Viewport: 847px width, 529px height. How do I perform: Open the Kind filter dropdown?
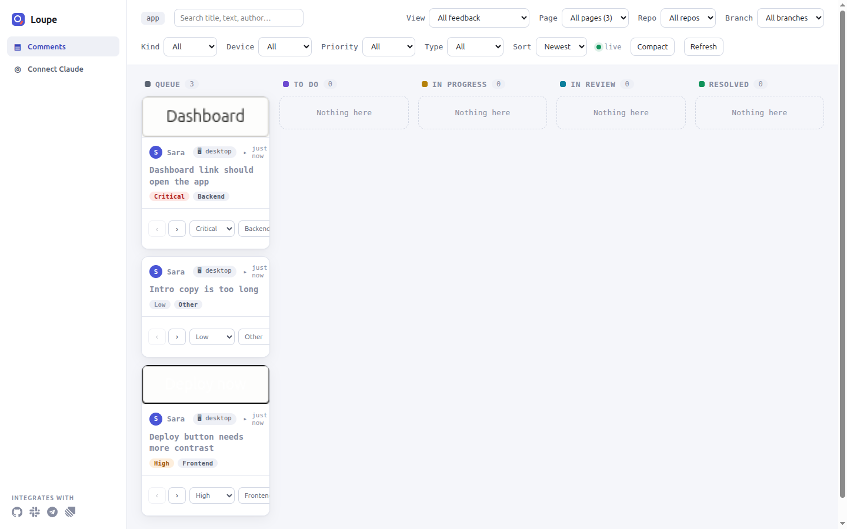[x=191, y=46]
